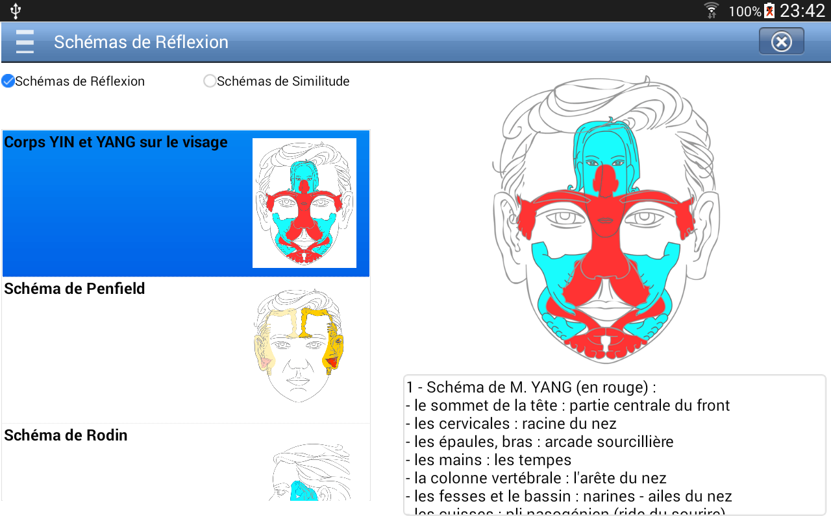Viewport: 831px width, 519px height.
Task: Tap the line 'la colonne vertébrale'
Action: pos(536,478)
